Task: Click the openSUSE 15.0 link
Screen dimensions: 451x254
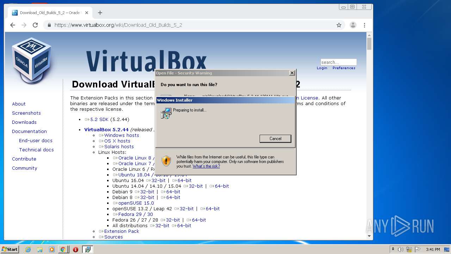Action: pos(134,203)
